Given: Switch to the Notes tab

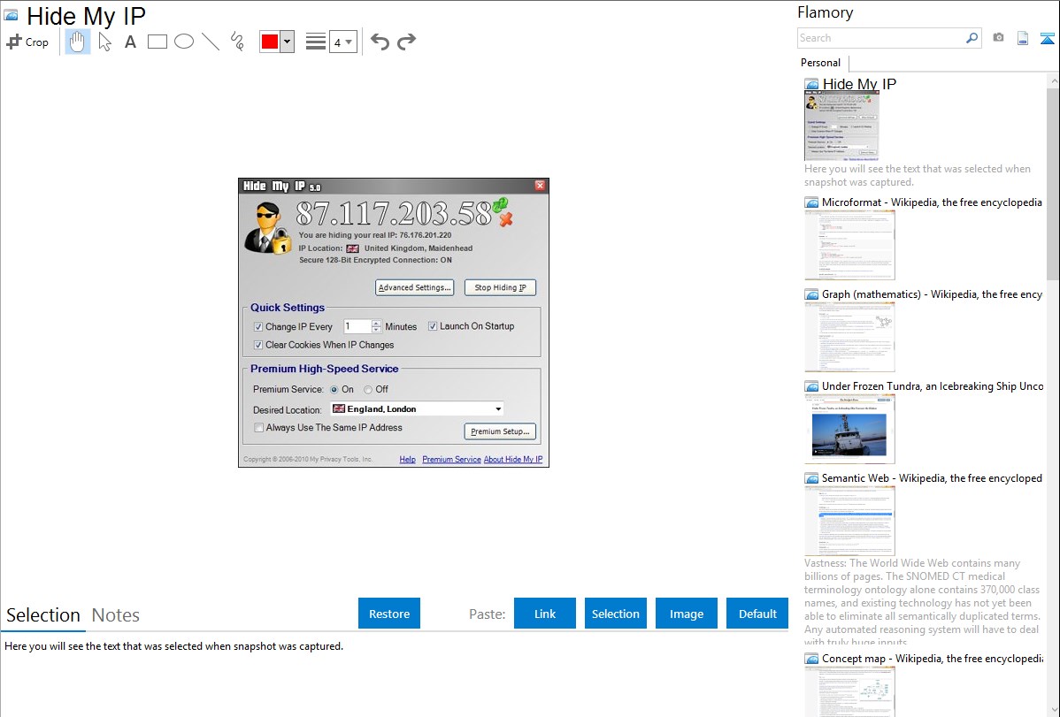Looking at the screenshot, I should [x=116, y=615].
